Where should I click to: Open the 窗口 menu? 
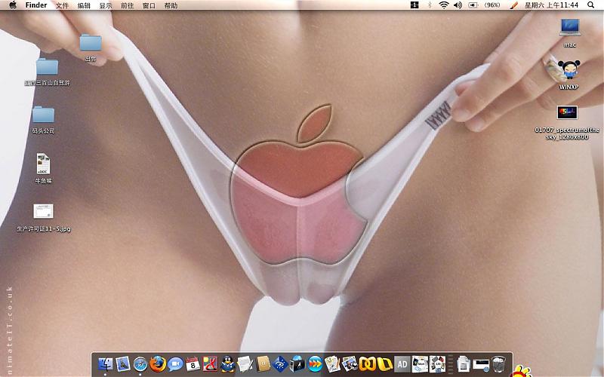(149, 5)
